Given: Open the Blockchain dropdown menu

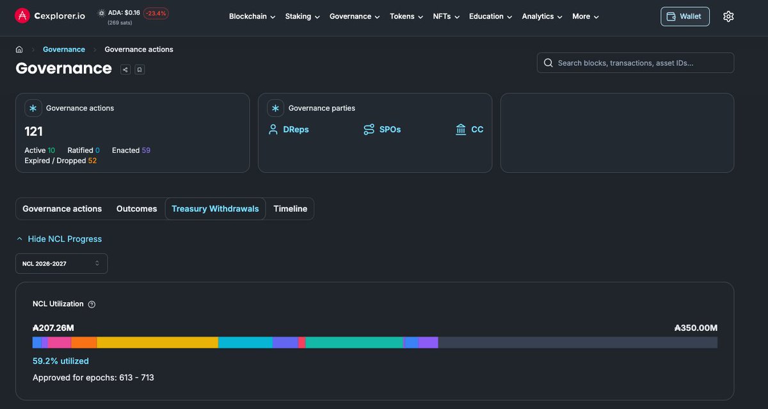Looking at the screenshot, I should point(252,17).
